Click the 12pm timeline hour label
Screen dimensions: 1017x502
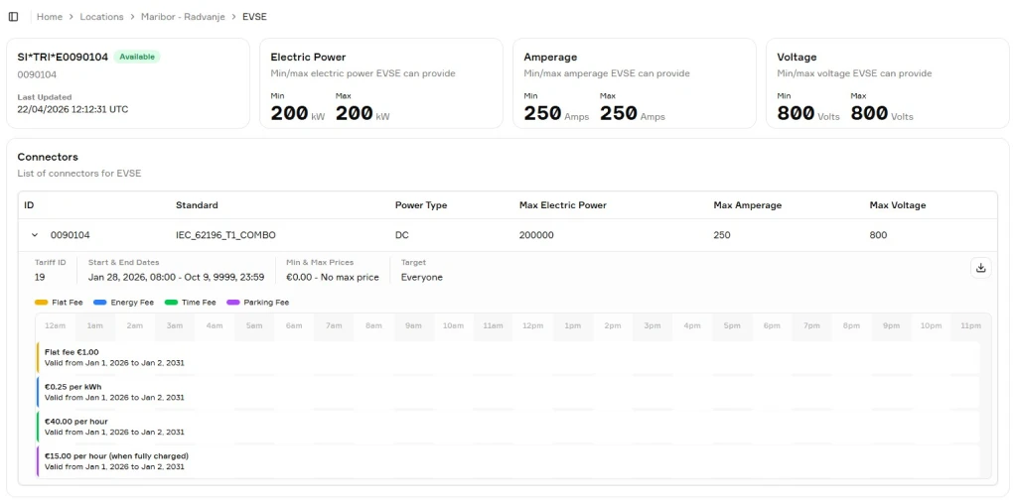coord(532,325)
